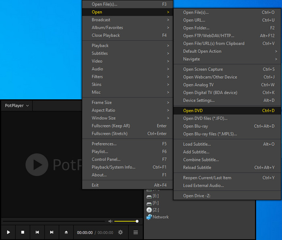Image resolution: width=282 pixels, height=240 pixels.
Task: Skip to the previous track
Action: [x=37, y=232]
